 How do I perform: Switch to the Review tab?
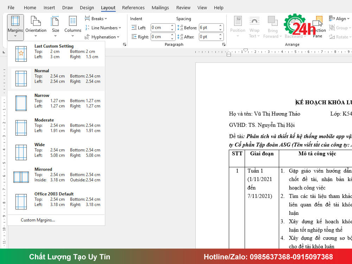(183, 8)
